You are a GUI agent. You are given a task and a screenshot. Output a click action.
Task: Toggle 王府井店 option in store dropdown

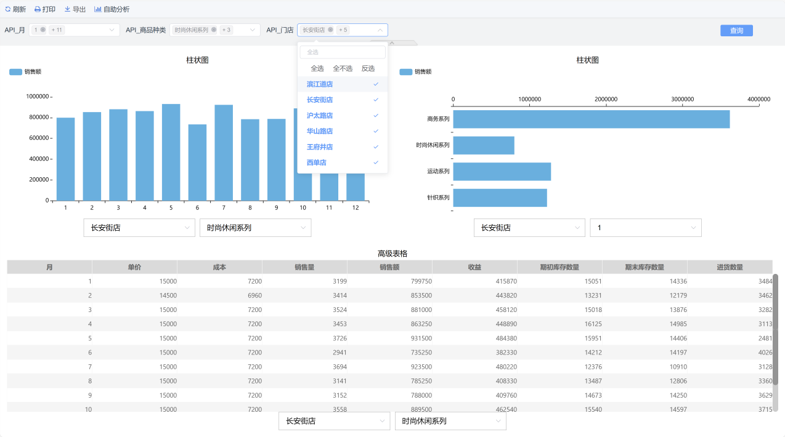point(343,147)
